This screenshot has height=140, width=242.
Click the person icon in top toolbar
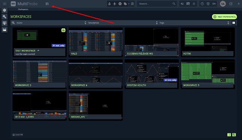tap(109, 4)
